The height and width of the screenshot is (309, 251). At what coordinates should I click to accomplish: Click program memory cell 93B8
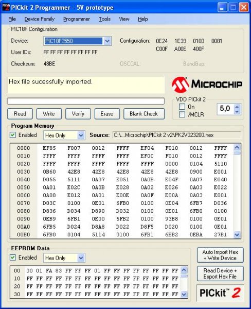(x=171, y=219)
